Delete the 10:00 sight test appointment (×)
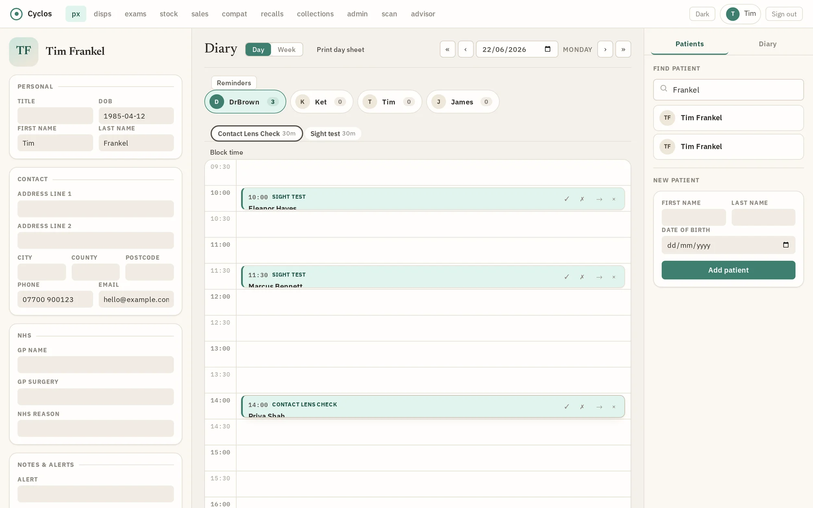 coord(614,199)
